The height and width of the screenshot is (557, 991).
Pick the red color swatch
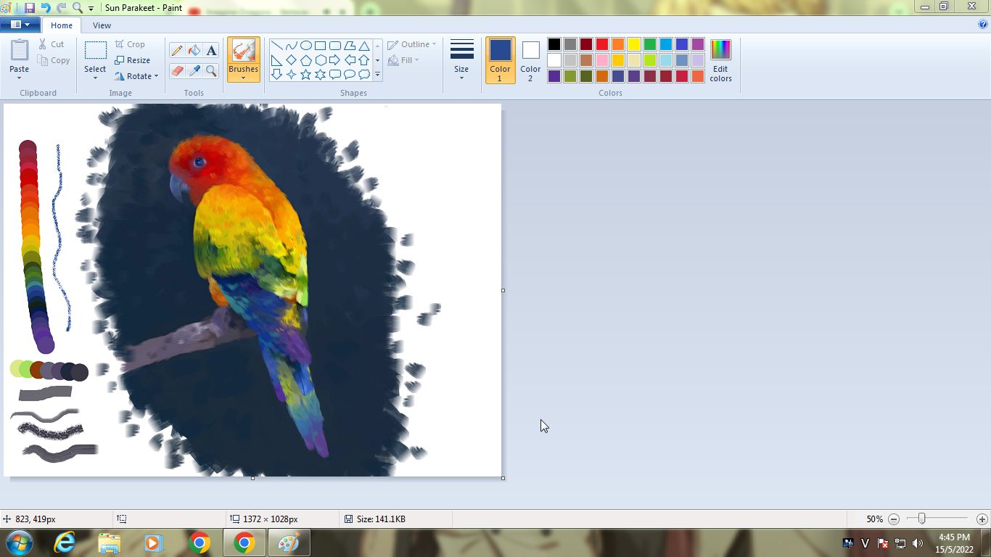[602, 45]
